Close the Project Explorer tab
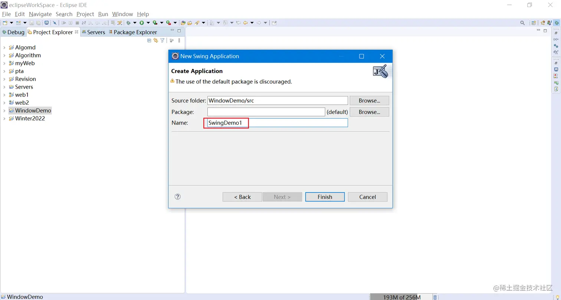Screen dimensions: 561x300 tap(77, 32)
